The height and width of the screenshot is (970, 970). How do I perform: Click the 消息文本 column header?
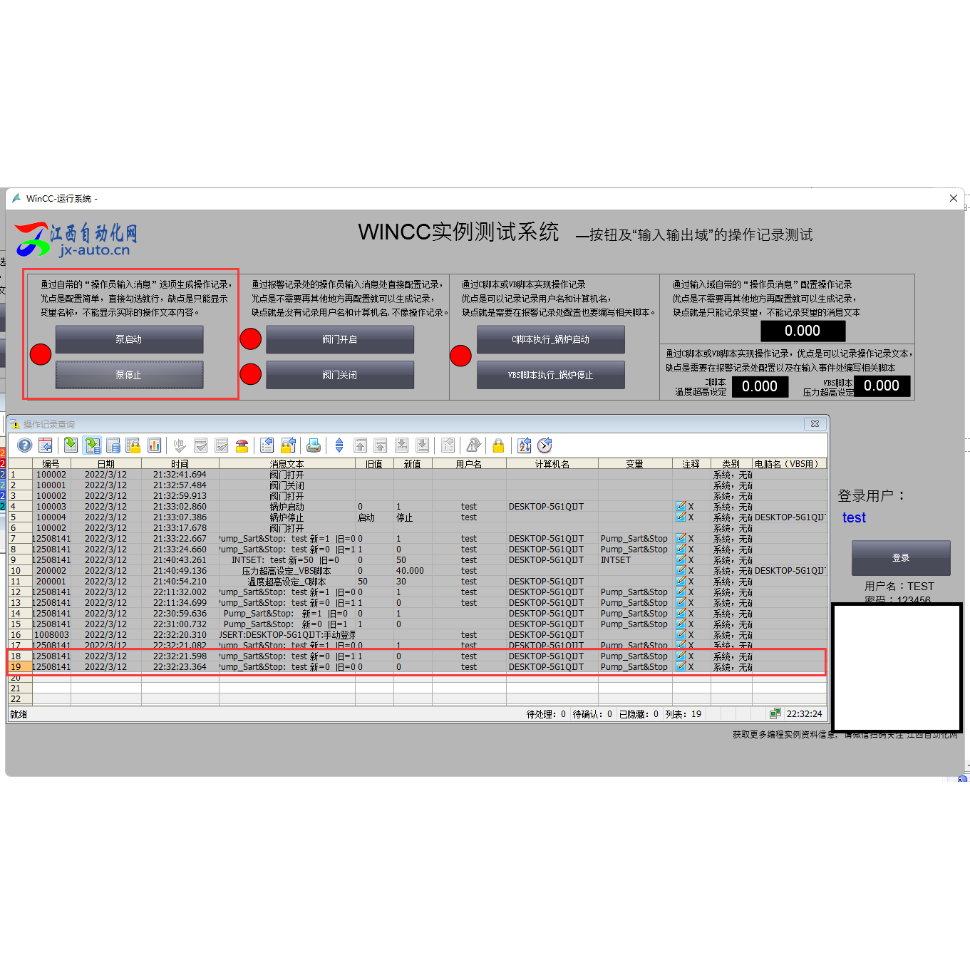coord(287,464)
